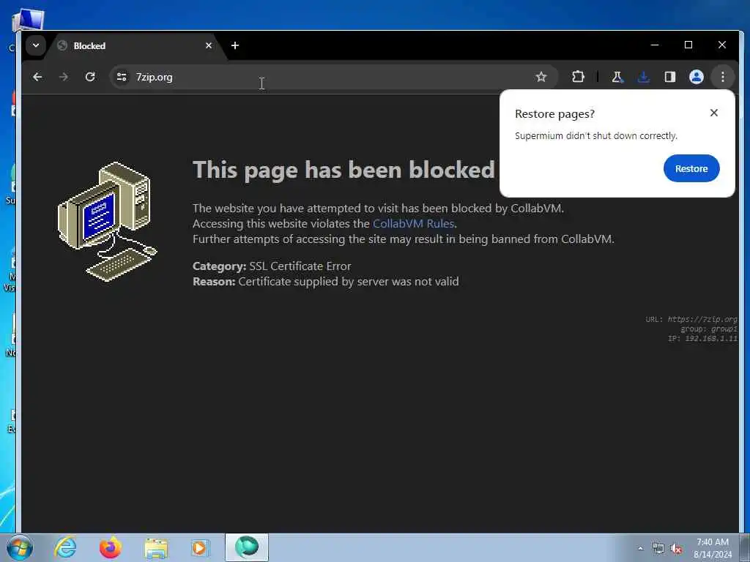The image size is (750, 562).
Task: Launch Firefox from the taskbar
Action: [110, 547]
